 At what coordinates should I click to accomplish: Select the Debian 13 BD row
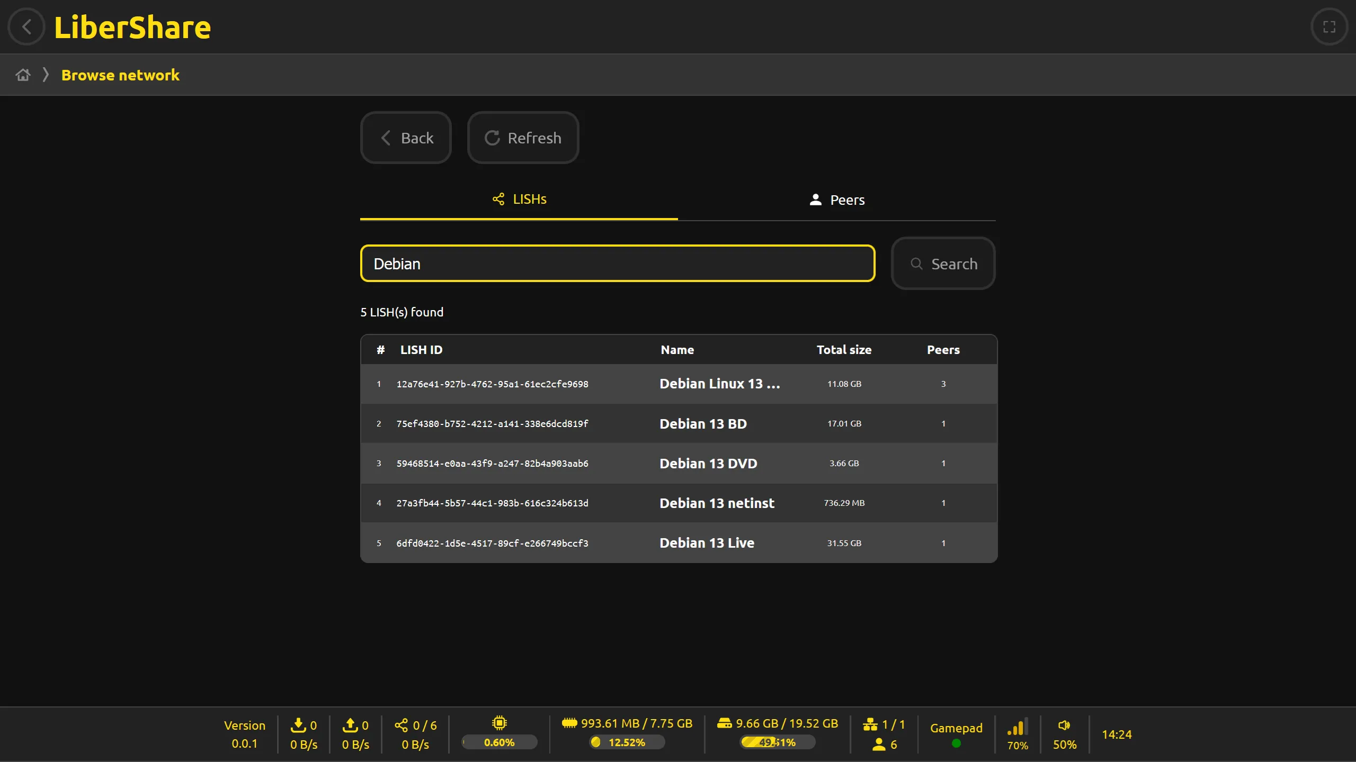tap(679, 423)
